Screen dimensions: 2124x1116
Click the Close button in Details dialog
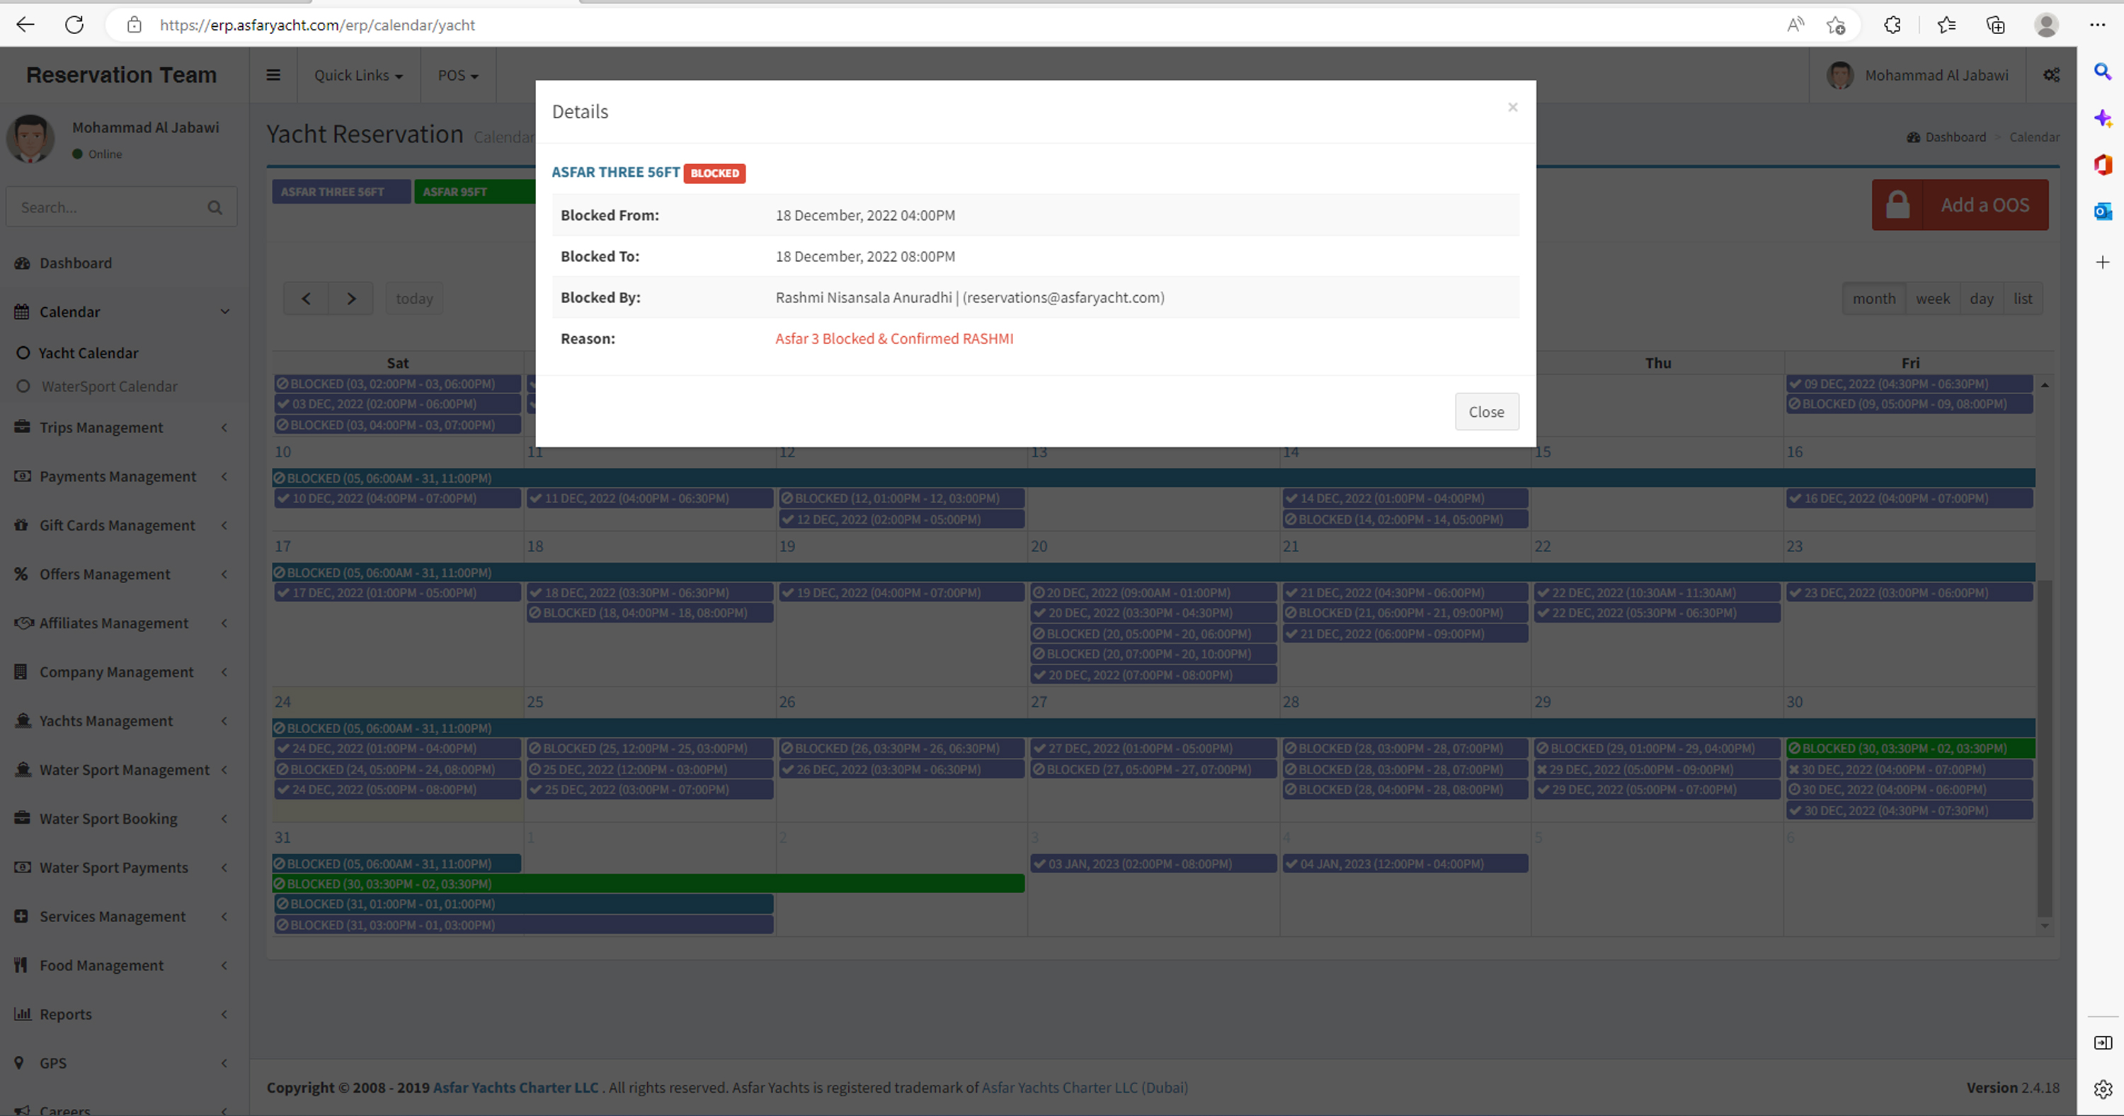[x=1486, y=411]
